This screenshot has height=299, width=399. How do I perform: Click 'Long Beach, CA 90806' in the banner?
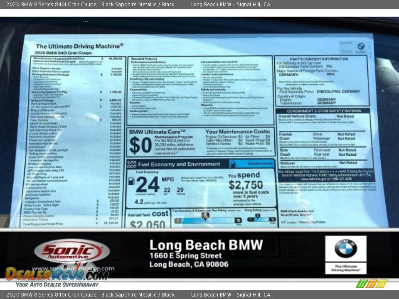point(189,265)
